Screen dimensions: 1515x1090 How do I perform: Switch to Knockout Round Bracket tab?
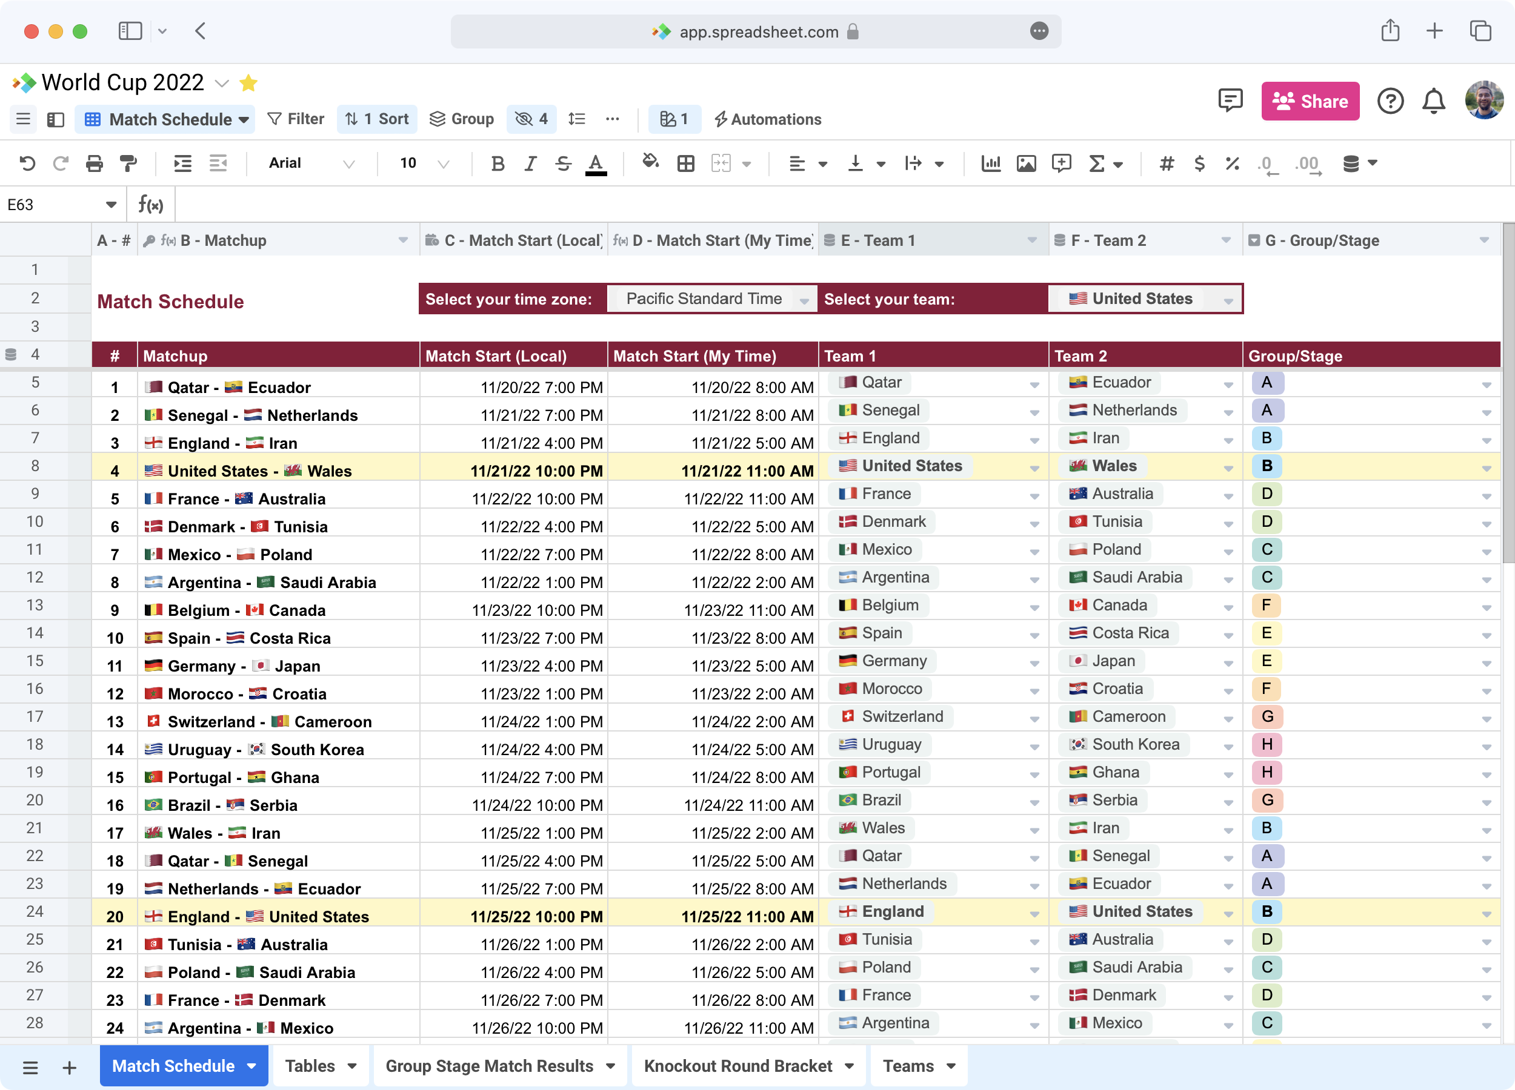[x=748, y=1066]
